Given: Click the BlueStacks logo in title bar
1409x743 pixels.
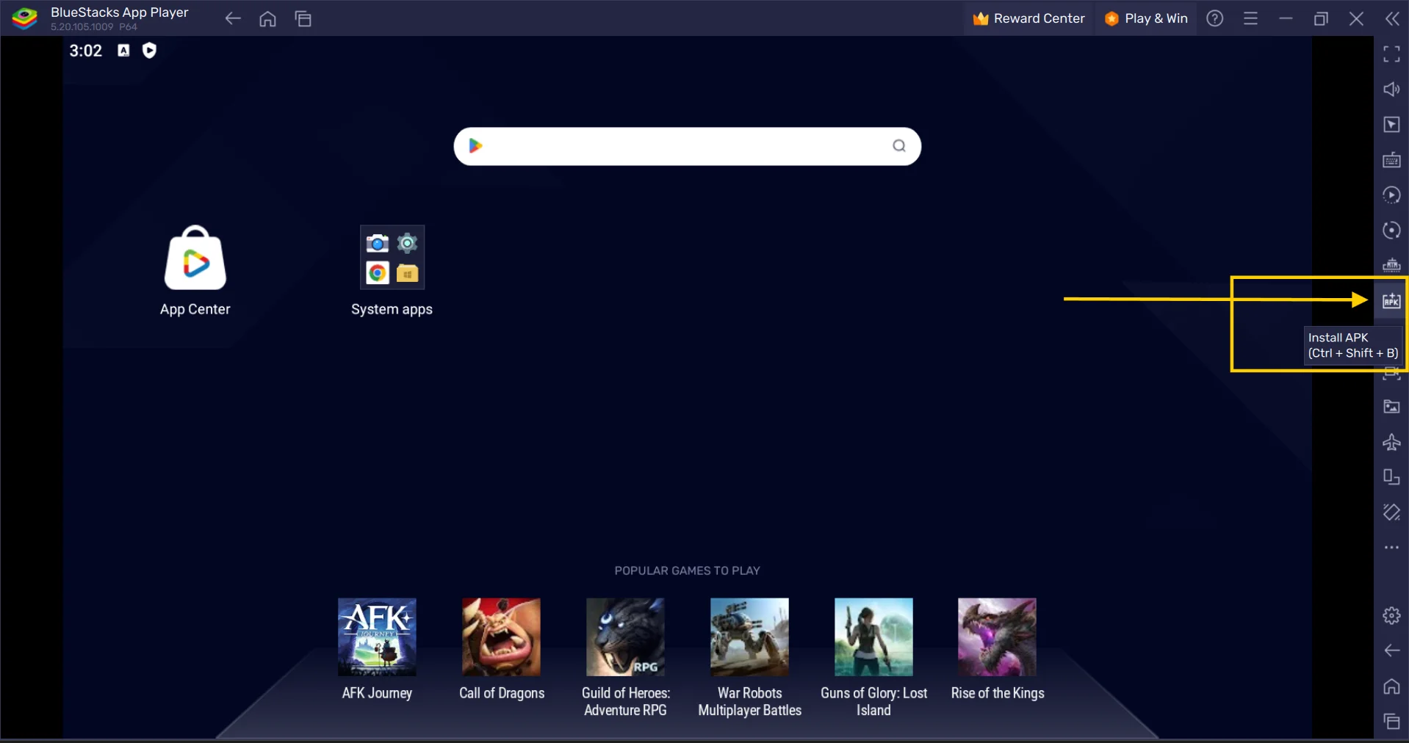Looking at the screenshot, I should tap(24, 18).
